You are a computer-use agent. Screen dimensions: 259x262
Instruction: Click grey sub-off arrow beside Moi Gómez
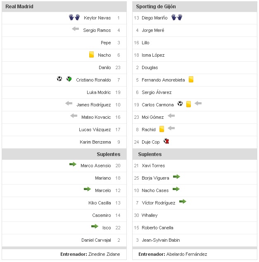click(x=171, y=116)
